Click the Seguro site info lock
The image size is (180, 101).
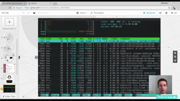pos(18,8)
